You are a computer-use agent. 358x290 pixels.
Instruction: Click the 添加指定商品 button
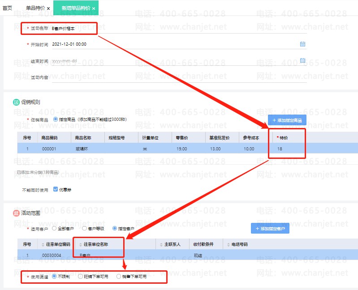pos(287,120)
